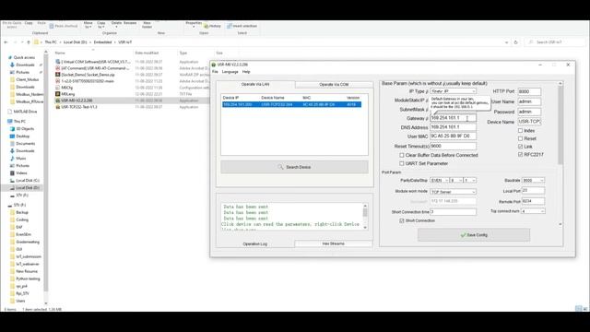Open the Parity EVEN dropdown

coord(440,181)
